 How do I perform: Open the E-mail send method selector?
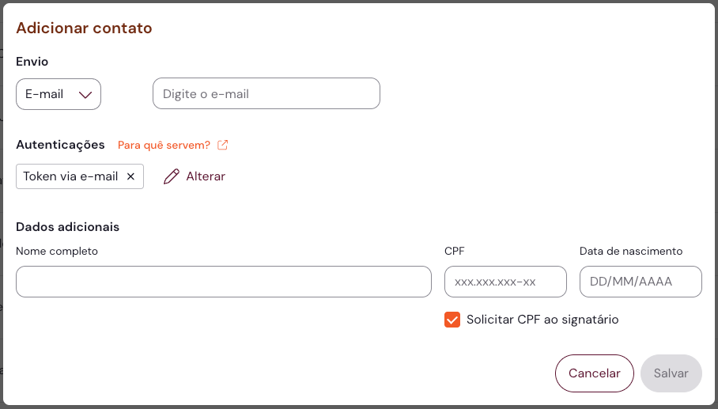58,94
